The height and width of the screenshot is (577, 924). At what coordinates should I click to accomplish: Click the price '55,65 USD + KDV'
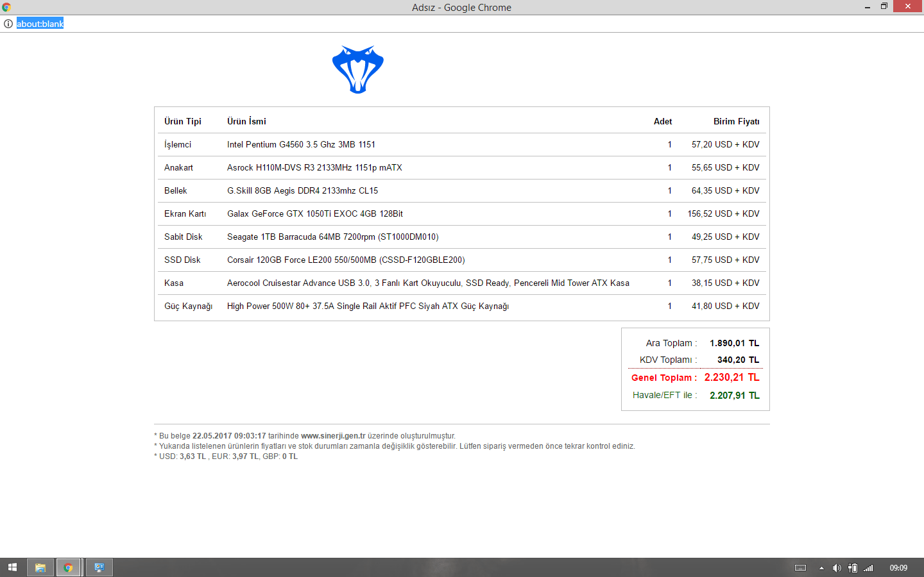point(726,167)
